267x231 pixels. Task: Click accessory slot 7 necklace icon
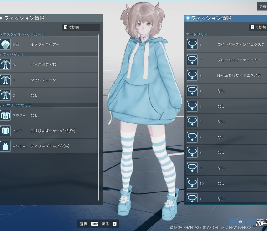[x=192, y=137]
